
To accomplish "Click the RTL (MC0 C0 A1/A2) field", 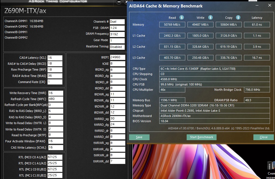I will click(55, 157).
